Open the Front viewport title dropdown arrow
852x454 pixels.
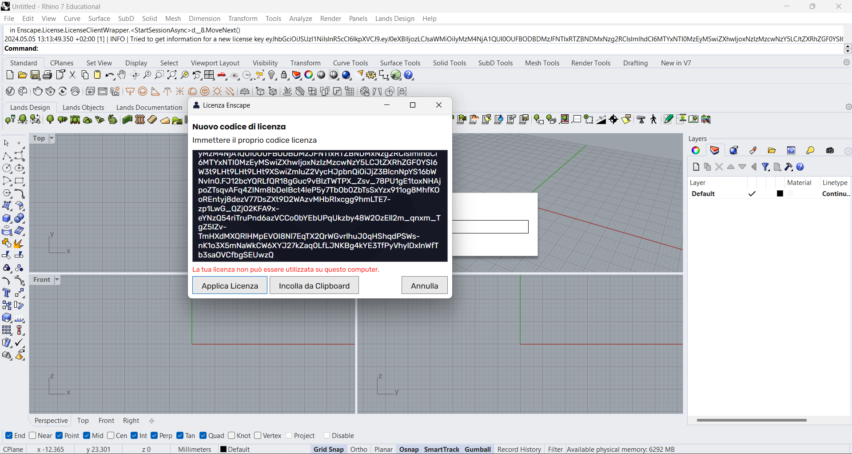tap(57, 280)
